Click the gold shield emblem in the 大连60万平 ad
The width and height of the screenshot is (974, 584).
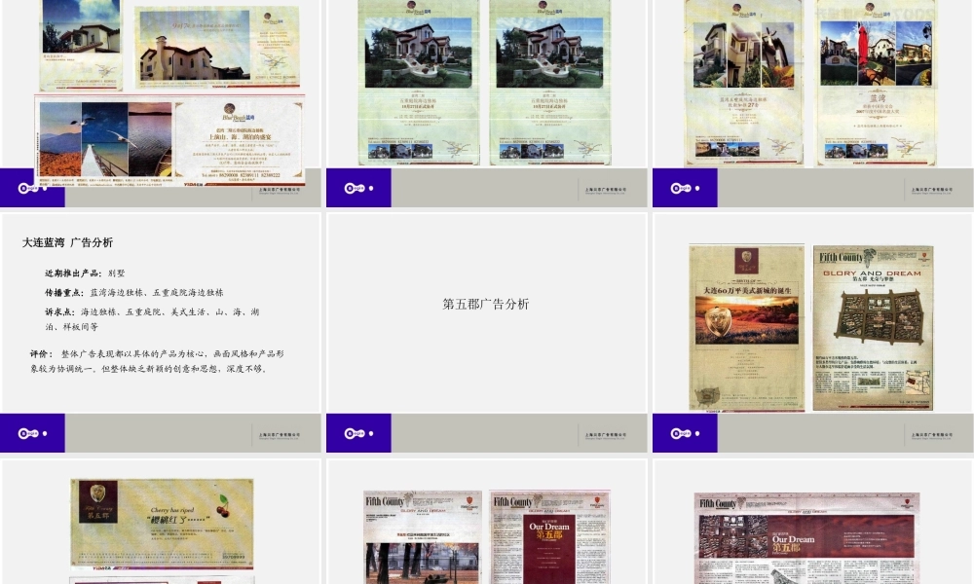745,321
